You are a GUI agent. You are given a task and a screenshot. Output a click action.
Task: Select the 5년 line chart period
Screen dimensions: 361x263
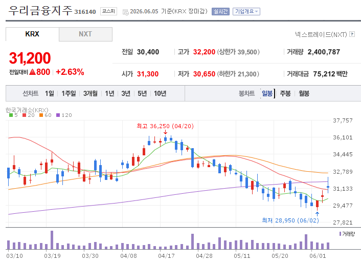pos(142,93)
